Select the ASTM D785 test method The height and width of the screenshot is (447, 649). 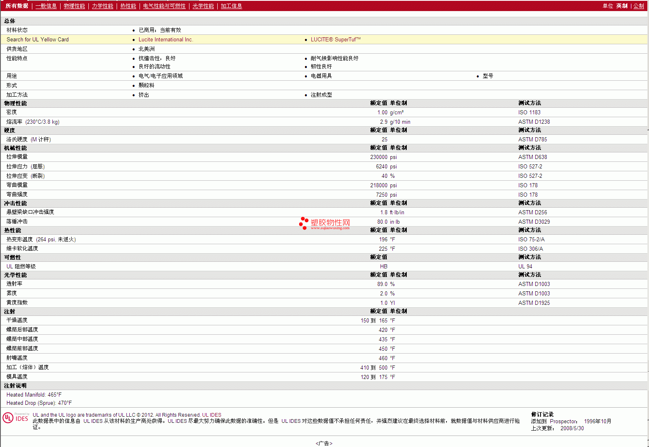click(x=533, y=140)
